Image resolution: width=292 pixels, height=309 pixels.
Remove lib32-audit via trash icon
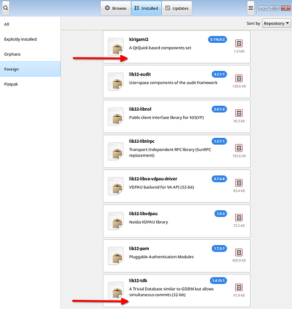(x=239, y=78)
